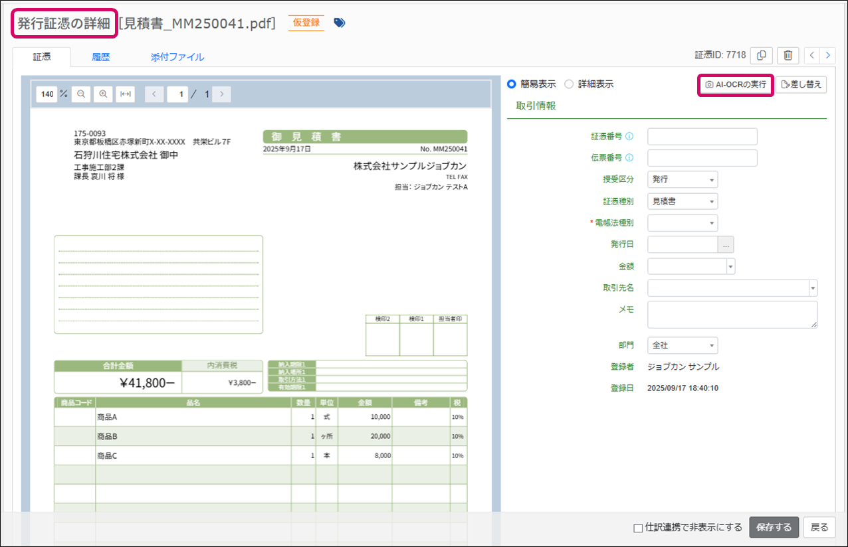The width and height of the screenshot is (848, 547).
Task: Click the blue tag icon beside 仮登録
Action: tap(340, 23)
